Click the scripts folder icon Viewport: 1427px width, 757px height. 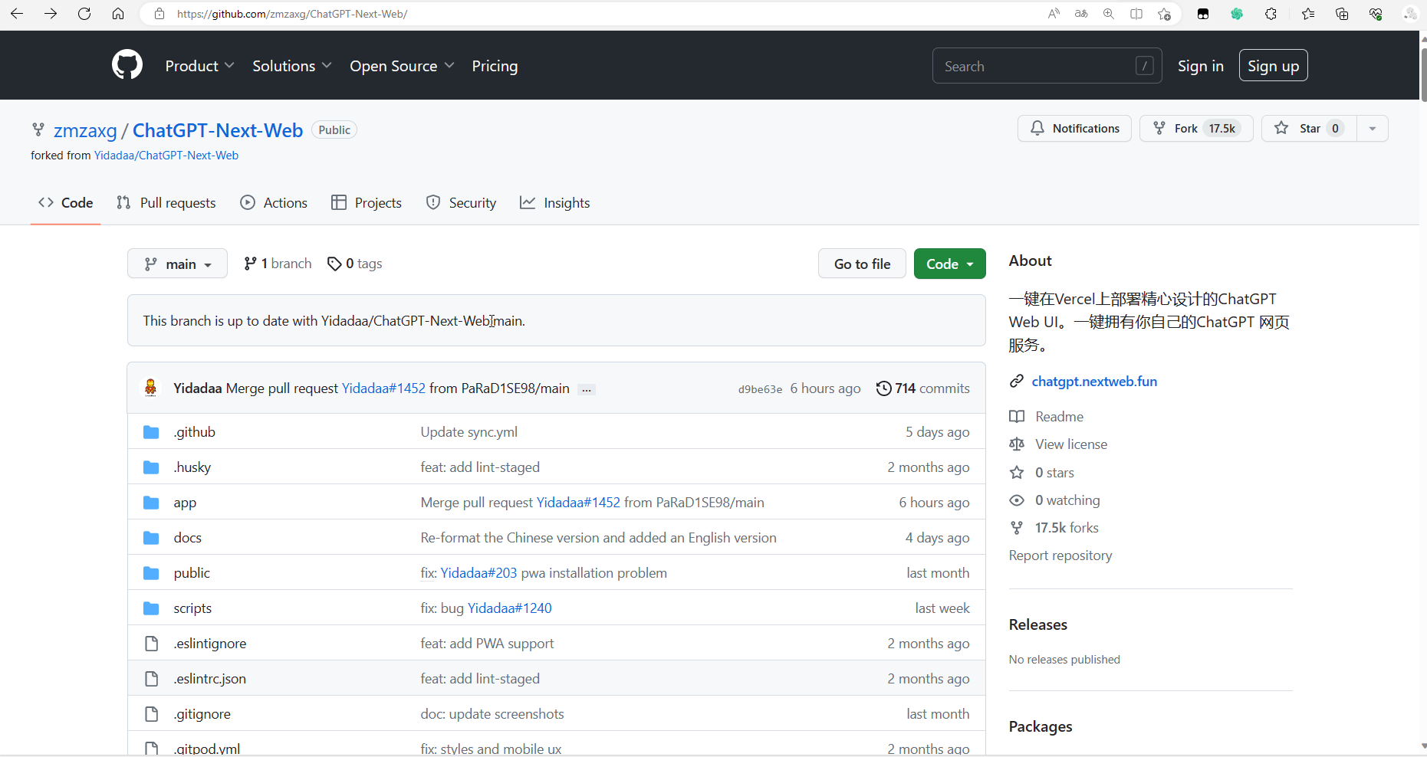tap(151, 608)
